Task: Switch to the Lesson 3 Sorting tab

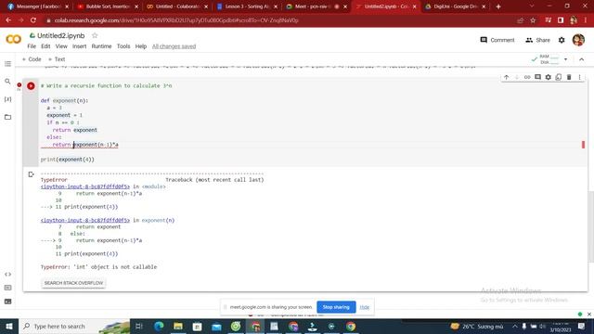Action: (247, 6)
